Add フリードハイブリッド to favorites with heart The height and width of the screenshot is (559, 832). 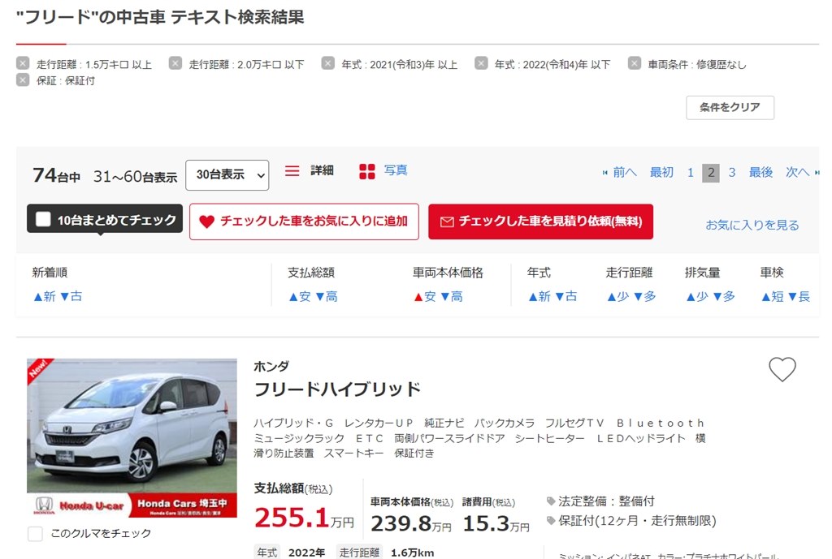click(782, 369)
